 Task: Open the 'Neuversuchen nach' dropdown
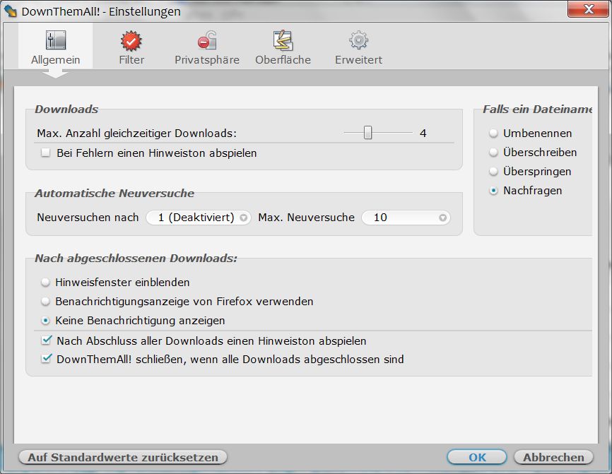pos(199,218)
